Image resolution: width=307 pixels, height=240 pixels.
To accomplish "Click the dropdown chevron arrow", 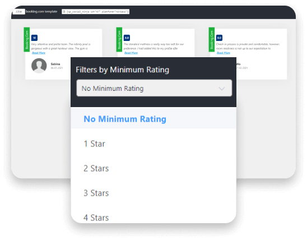I will (222, 89).
